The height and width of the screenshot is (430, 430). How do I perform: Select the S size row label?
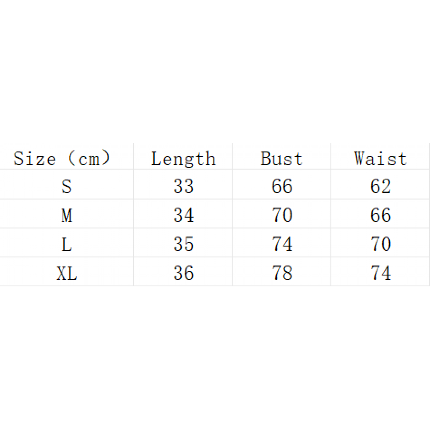tap(67, 186)
